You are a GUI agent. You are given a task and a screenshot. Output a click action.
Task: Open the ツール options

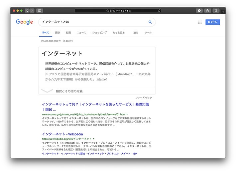pos(148,33)
